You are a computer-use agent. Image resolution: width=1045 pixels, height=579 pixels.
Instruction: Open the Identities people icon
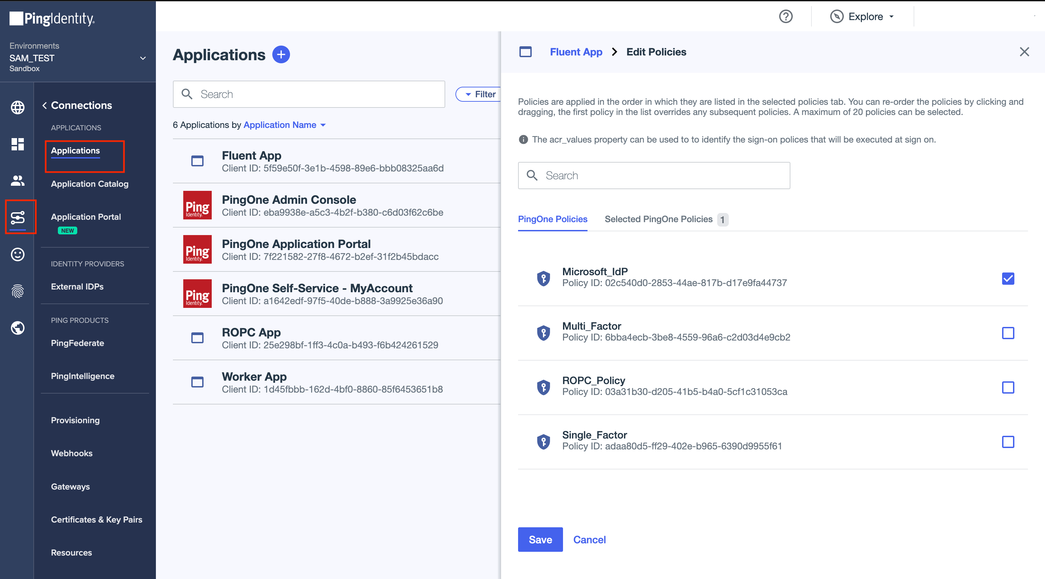[17, 181]
